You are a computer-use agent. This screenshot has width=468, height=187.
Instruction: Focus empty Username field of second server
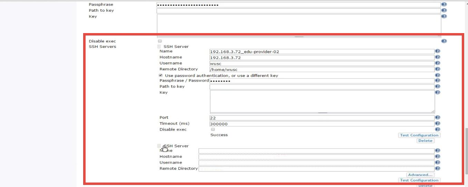316,163
